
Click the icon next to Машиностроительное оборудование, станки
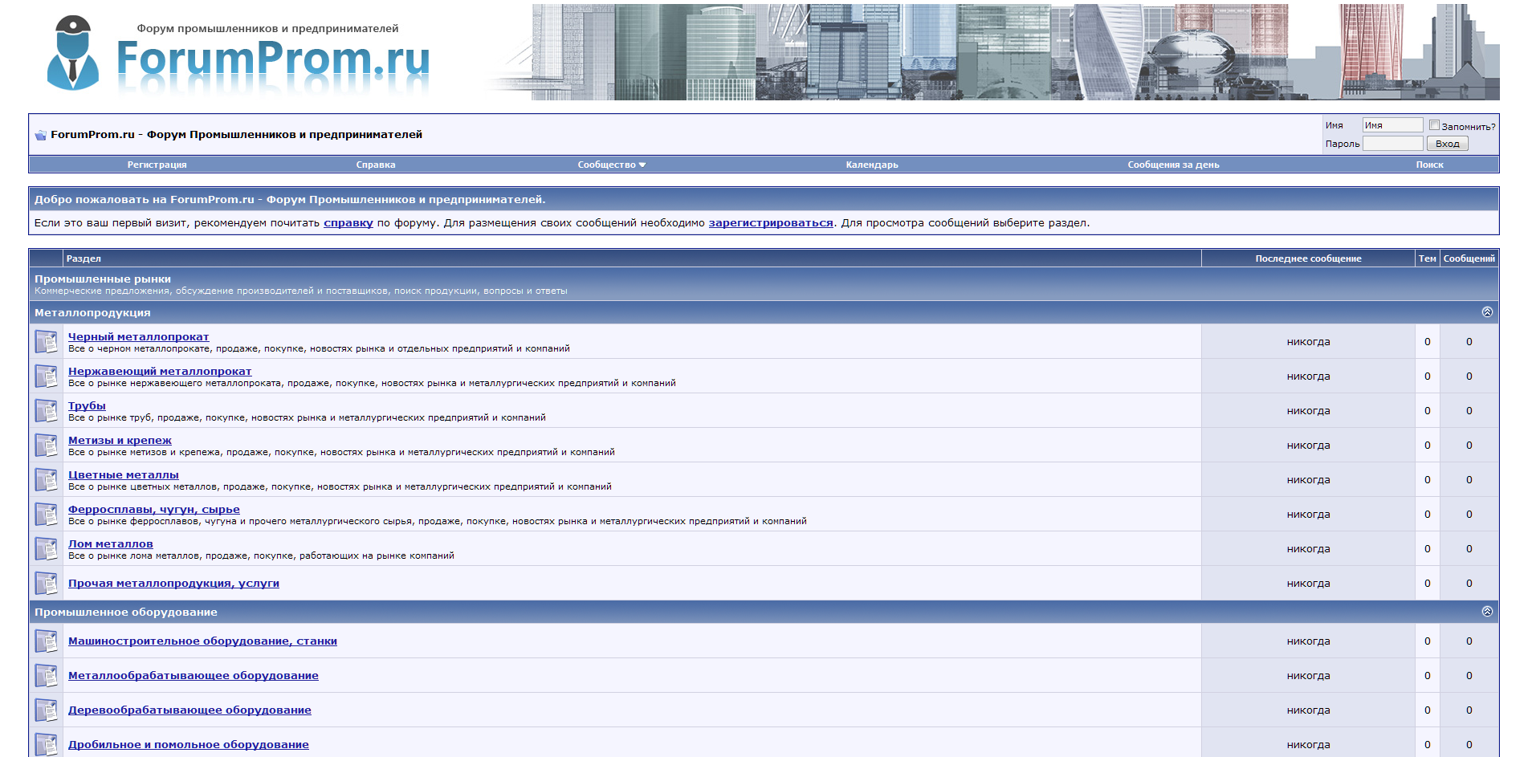click(44, 641)
